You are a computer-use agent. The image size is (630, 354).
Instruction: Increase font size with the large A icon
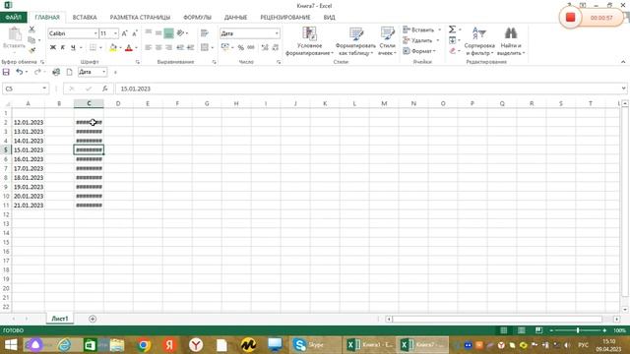125,33
